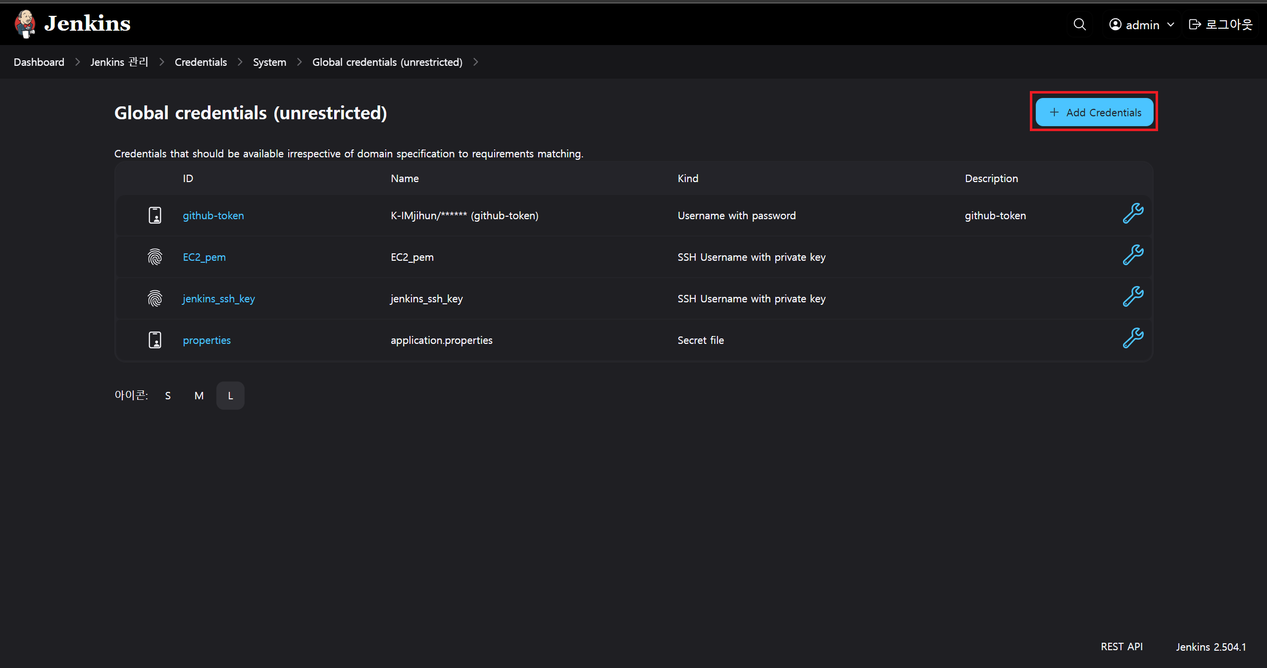Click credential icon beside github-token
The height and width of the screenshot is (668, 1267).
155,215
